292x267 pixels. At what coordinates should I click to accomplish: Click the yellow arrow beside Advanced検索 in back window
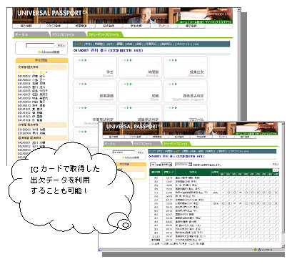(39, 52)
